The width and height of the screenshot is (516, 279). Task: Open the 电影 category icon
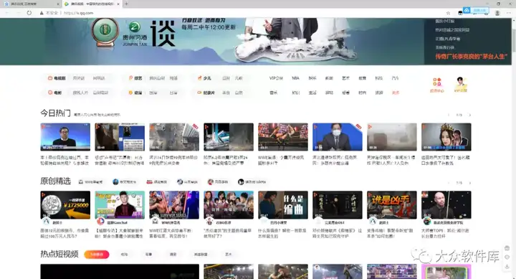click(x=50, y=93)
